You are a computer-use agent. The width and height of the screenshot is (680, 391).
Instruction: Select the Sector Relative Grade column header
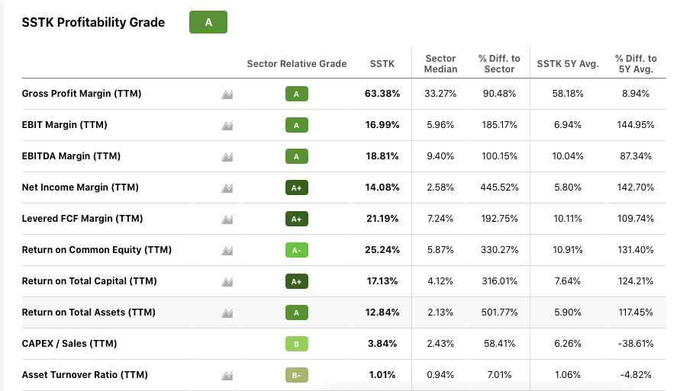pos(297,64)
